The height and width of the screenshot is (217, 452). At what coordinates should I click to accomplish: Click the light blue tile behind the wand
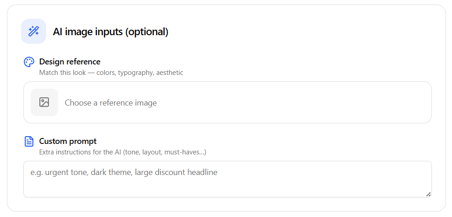pos(33,31)
